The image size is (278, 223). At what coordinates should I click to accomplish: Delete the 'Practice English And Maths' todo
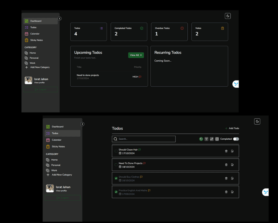[x=226, y=192]
